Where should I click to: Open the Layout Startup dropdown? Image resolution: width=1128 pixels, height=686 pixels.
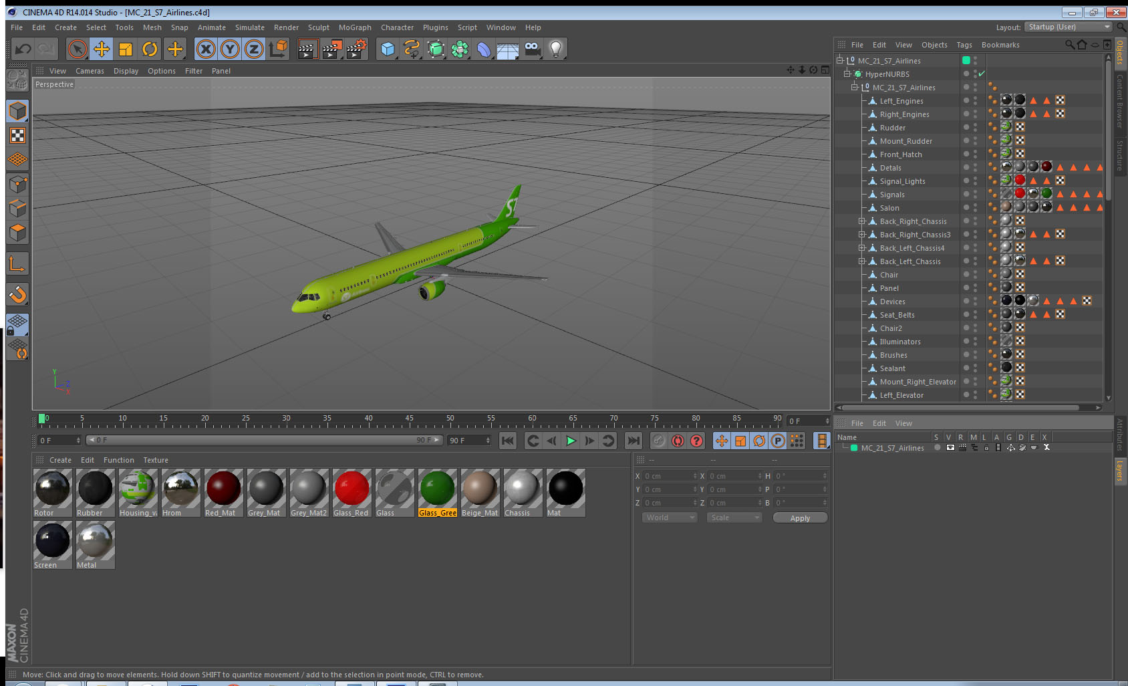1069,27
